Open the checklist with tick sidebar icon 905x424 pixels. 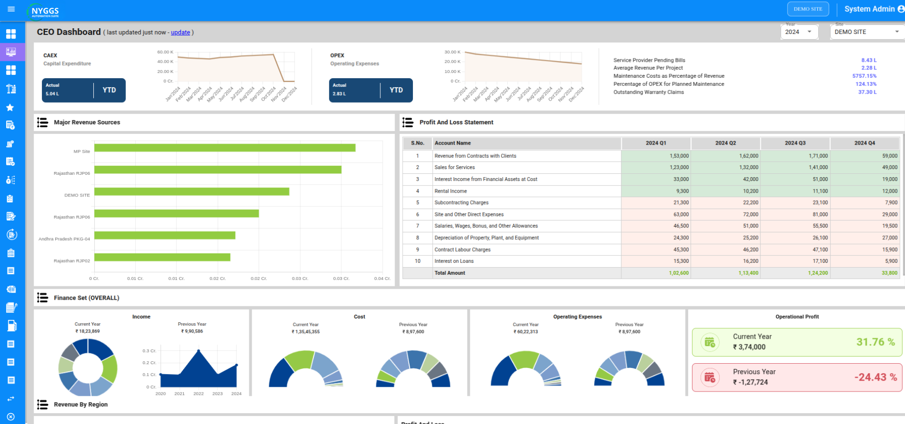point(10,162)
